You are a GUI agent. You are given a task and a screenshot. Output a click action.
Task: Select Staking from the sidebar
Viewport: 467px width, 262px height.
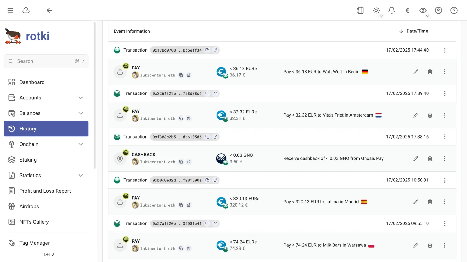28,160
